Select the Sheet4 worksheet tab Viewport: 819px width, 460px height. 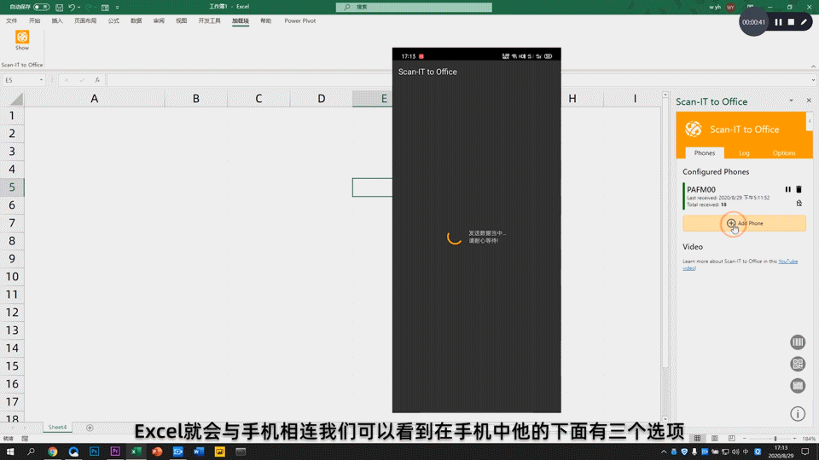coord(57,427)
